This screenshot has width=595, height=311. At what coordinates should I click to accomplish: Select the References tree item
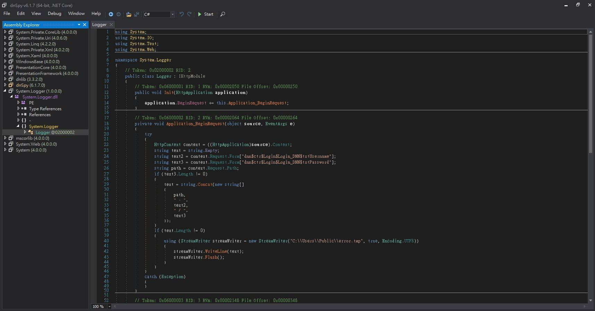pyautogui.click(x=40, y=114)
